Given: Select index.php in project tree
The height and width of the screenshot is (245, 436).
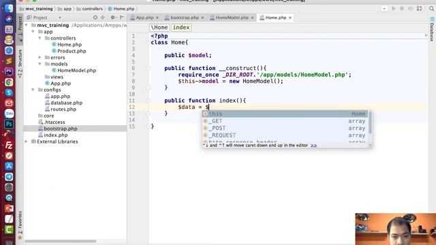Looking at the screenshot, I should [56, 135].
